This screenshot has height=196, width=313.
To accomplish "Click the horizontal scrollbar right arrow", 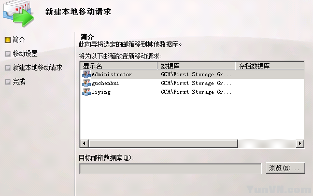I will pos(300,144).
